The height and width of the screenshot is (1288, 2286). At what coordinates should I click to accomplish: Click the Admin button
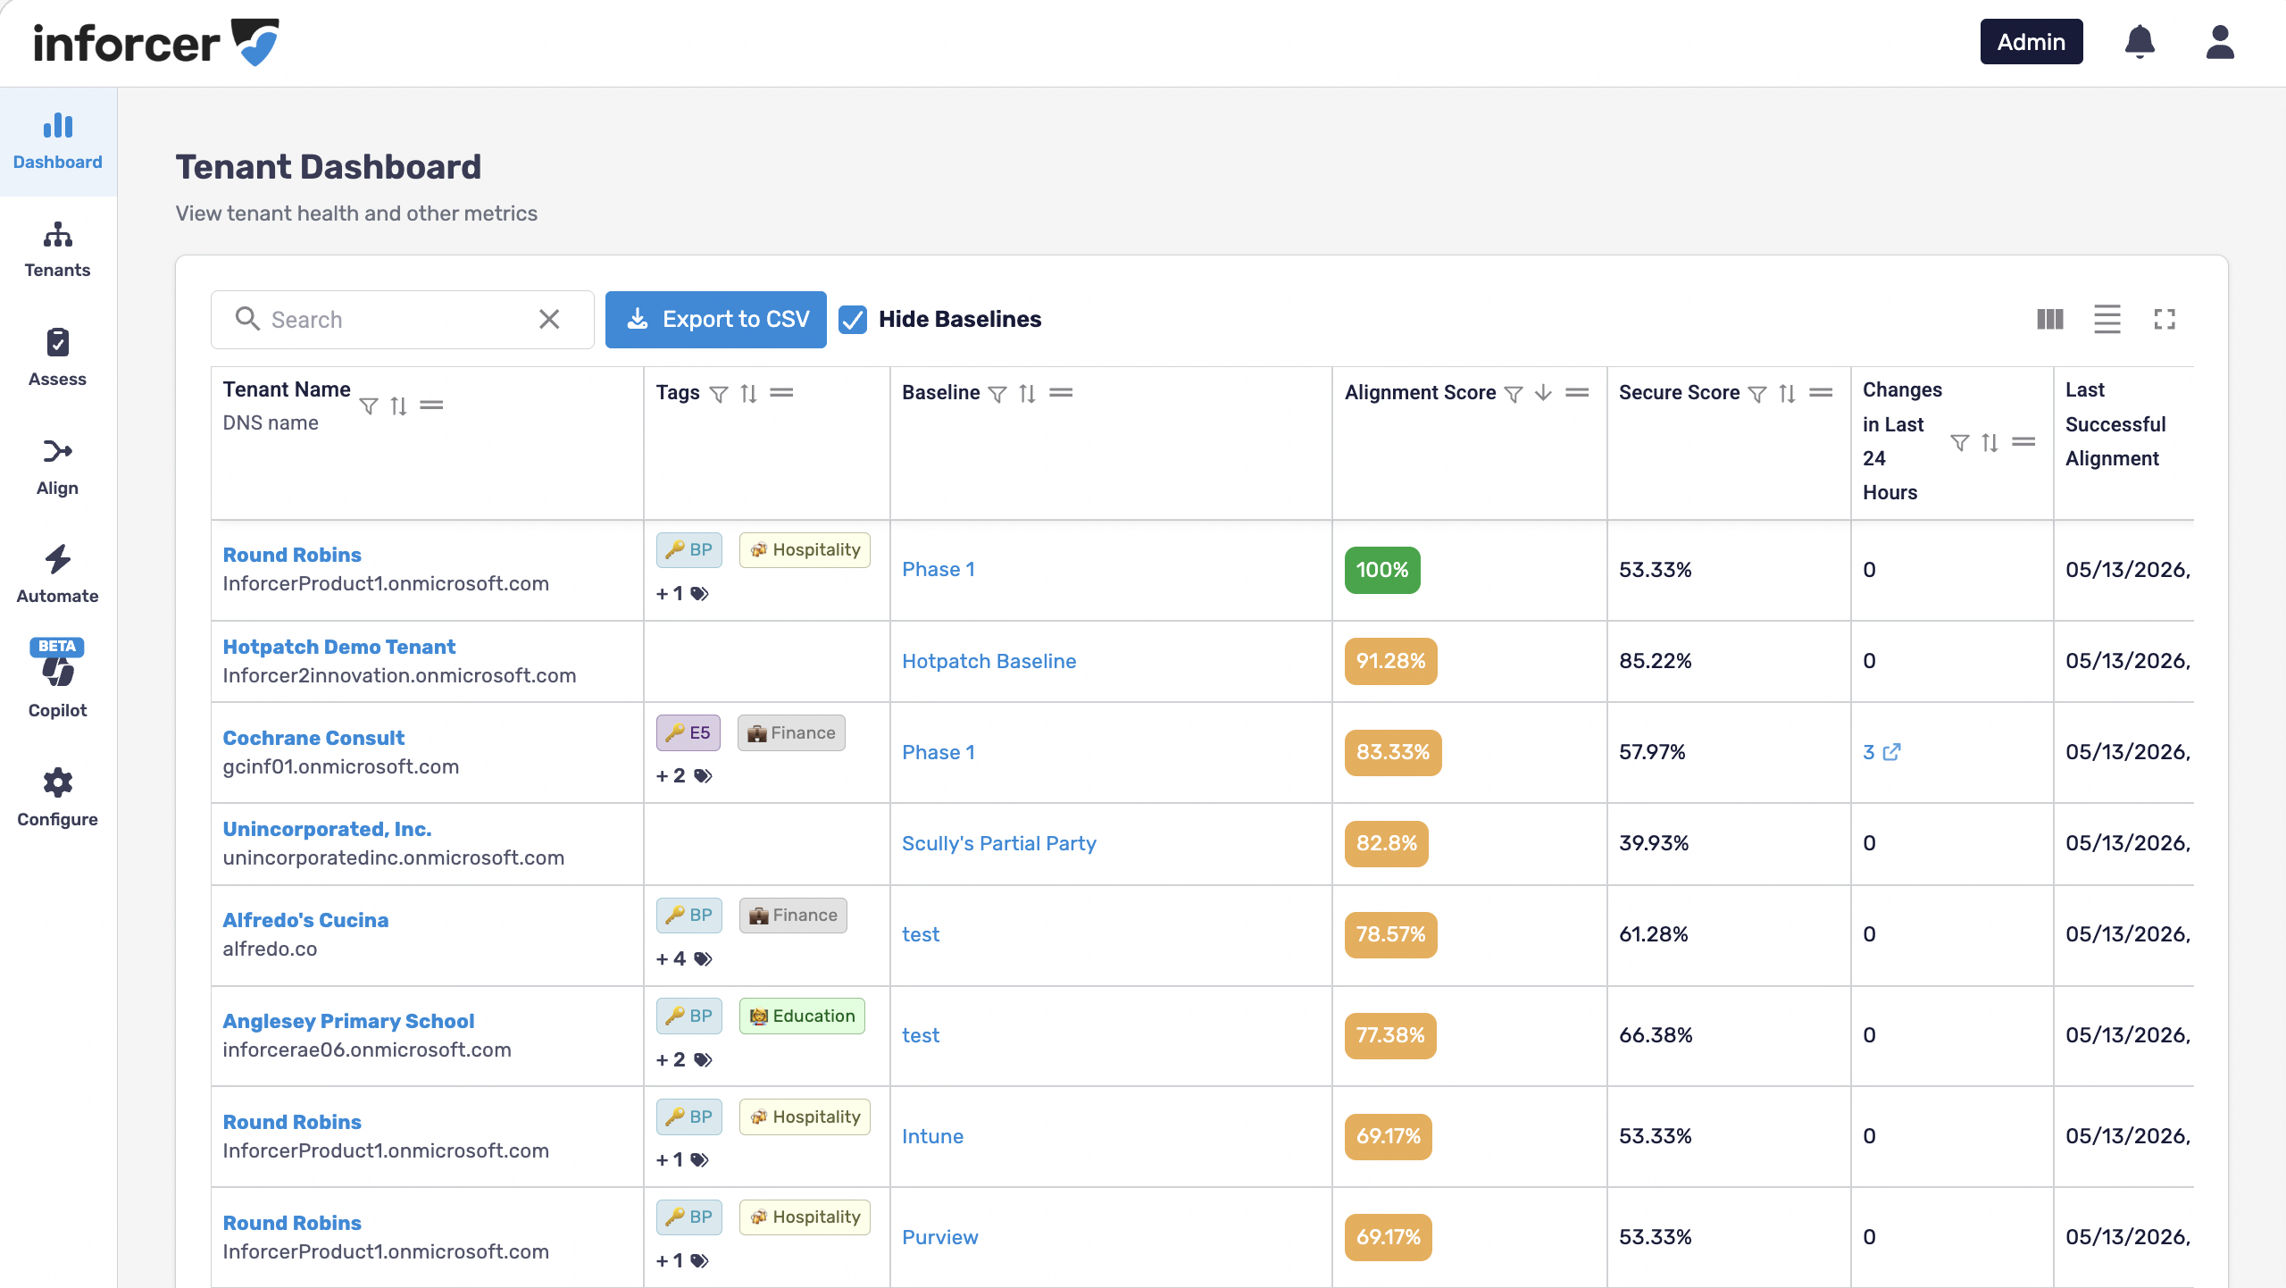[2032, 42]
